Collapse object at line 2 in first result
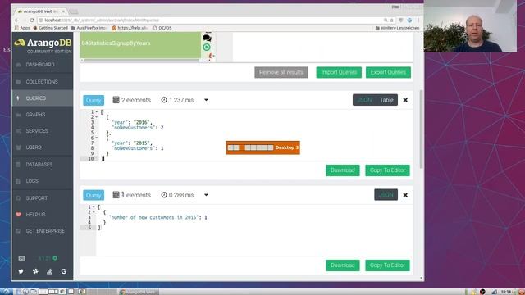This screenshot has height=295, width=525. (97, 117)
